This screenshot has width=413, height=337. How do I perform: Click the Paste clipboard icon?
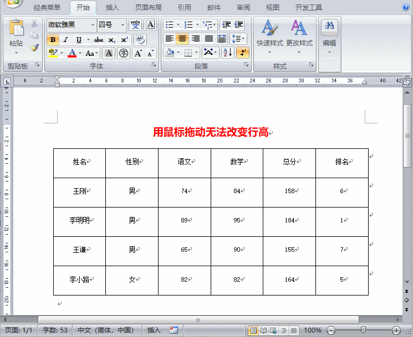[x=16, y=28]
